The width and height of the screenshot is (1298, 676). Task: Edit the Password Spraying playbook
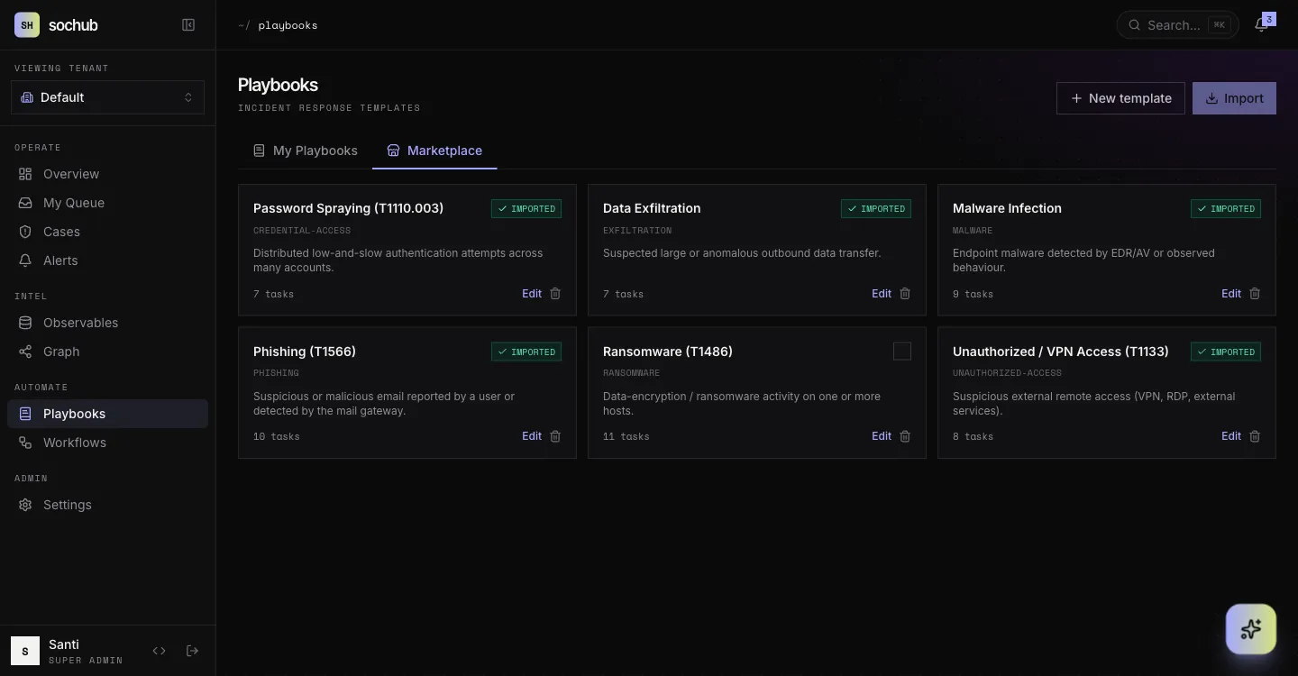(532, 294)
